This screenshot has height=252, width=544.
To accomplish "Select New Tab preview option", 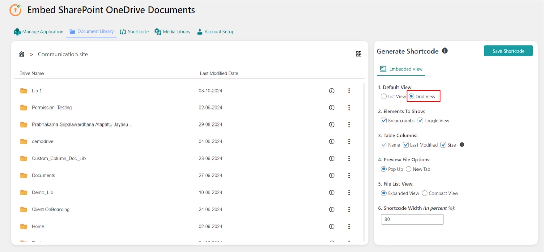I will (409, 169).
